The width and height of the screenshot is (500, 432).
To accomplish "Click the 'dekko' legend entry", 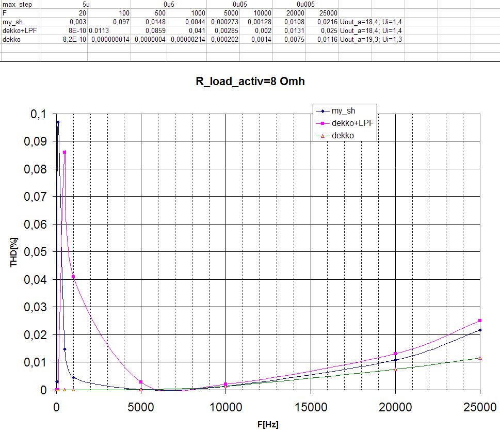I will [335, 136].
